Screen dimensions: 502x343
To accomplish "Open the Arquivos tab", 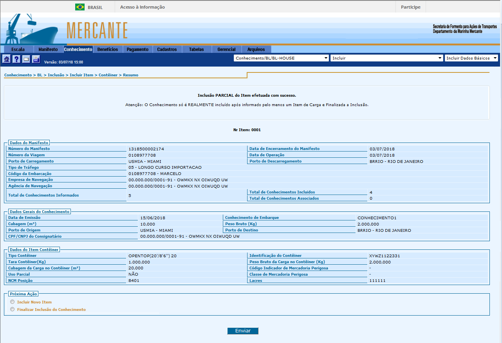I will (256, 49).
